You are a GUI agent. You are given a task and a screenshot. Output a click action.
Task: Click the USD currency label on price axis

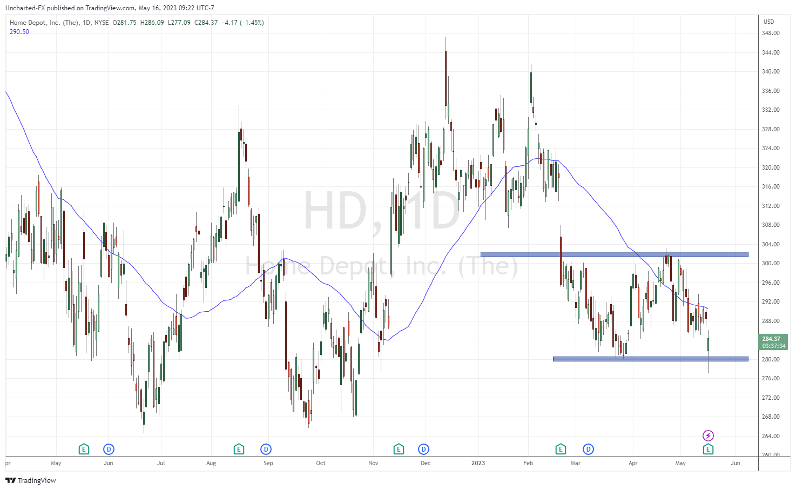click(x=768, y=22)
